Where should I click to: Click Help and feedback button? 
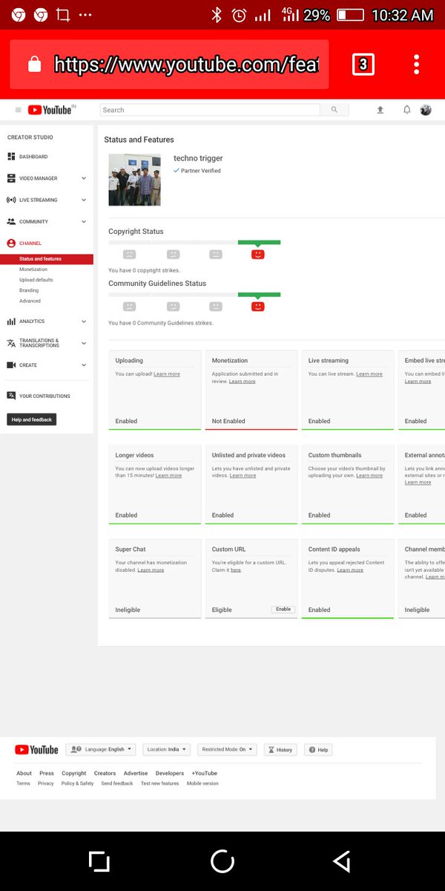pos(32,420)
